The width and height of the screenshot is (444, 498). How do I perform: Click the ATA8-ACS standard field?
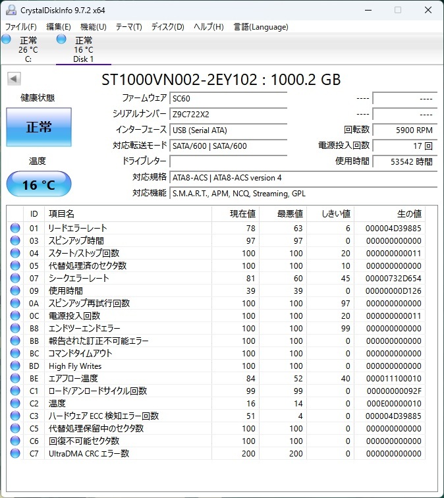[x=303, y=178]
